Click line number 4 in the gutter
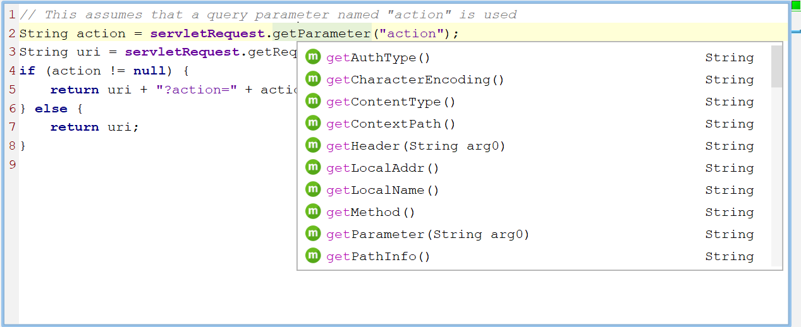 point(12,71)
